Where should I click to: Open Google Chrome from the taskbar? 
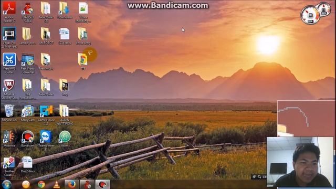(x=41, y=184)
